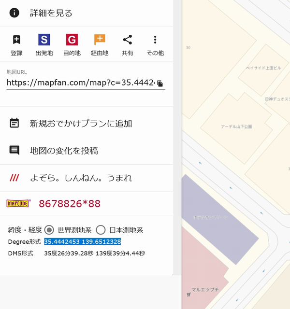Viewport: 290px width, 309px height.
Task: Click the highlighted Degree coordinates text
Action: click(x=82, y=241)
